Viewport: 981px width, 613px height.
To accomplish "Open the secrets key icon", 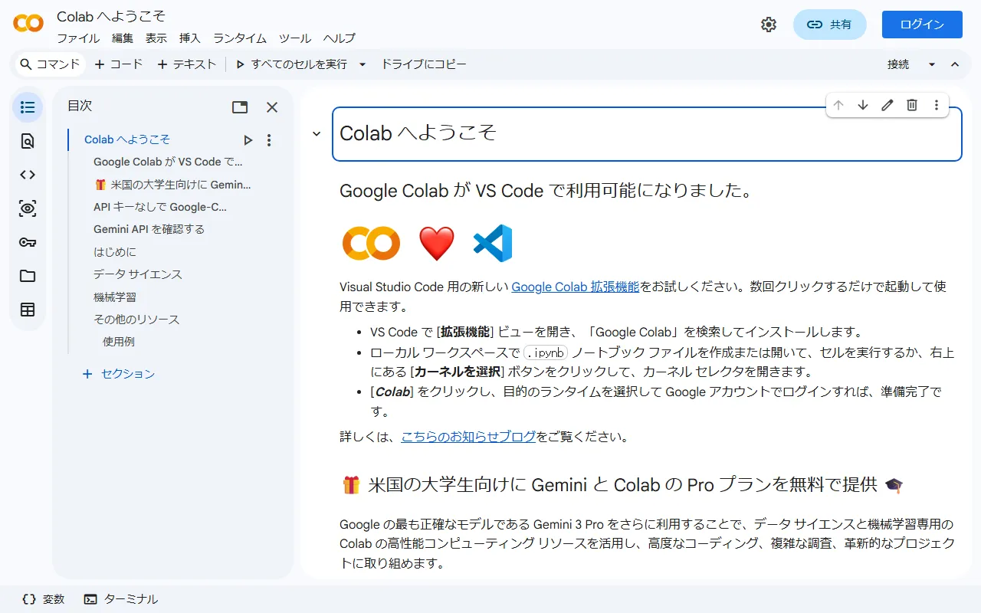I will pos(28,242).
